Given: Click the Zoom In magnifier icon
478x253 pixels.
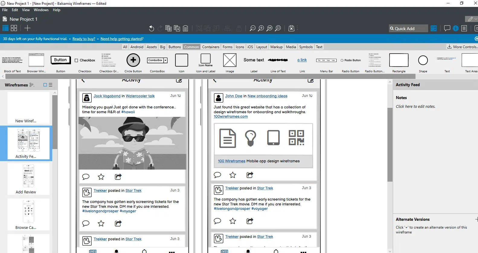Looking at the screenshot, I should pos(261,28).
